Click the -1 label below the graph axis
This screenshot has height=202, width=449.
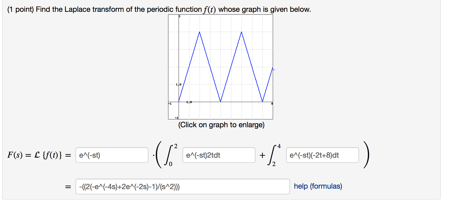(x=170, y=103)
